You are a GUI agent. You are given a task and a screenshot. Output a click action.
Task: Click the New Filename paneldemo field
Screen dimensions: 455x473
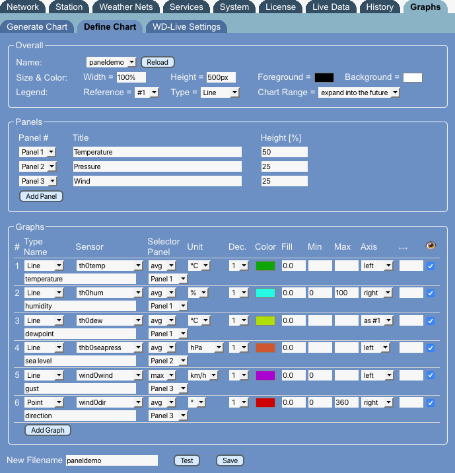click(x=112, y=460)
